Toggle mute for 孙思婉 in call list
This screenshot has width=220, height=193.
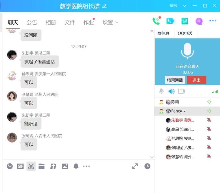pyautogui.click(x=209, y=138)
